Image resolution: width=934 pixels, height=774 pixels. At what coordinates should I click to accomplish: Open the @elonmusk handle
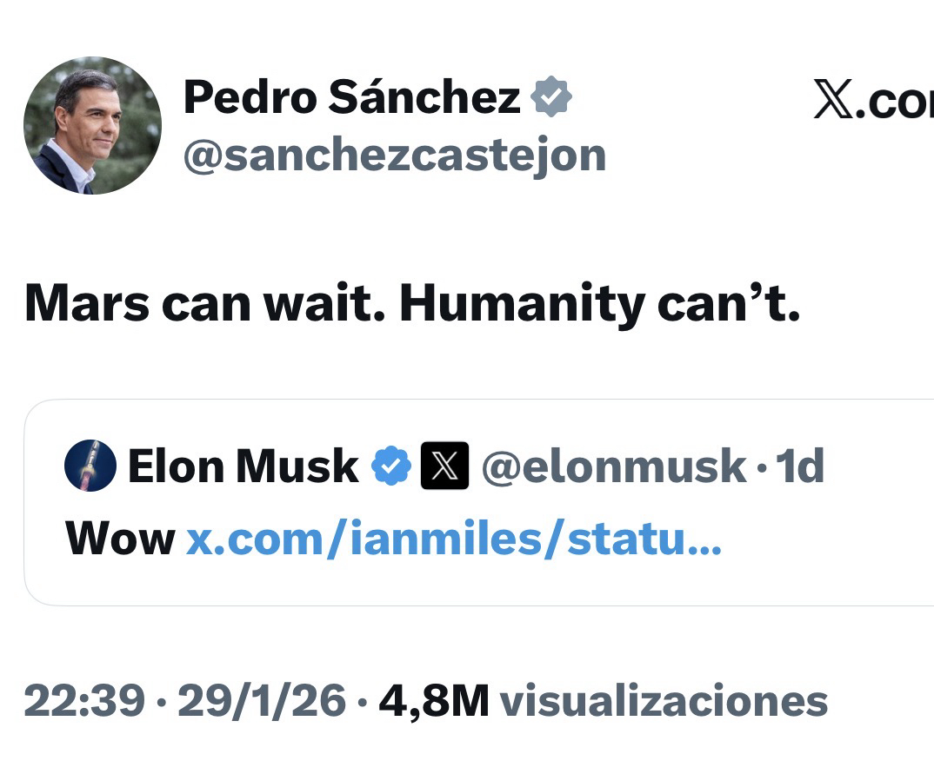coord(613,466)
